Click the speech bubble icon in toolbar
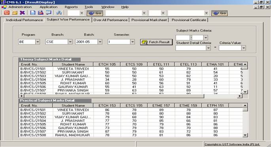Viewport: 271px width, 147px height. pos(49,13)
